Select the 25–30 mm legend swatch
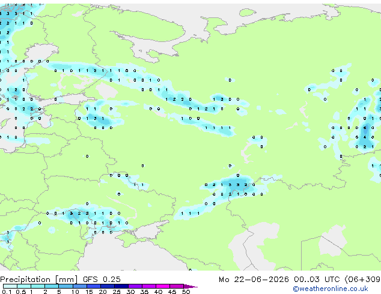Screen dimensions: 381x294 pyautogui.click(x=121, y=286)
